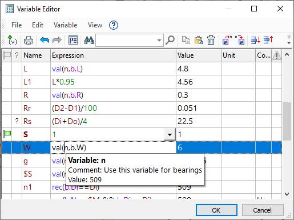This screenshot has height=220, width=294.
Task: Click the binoculars find icon
Action: point(89,40)
